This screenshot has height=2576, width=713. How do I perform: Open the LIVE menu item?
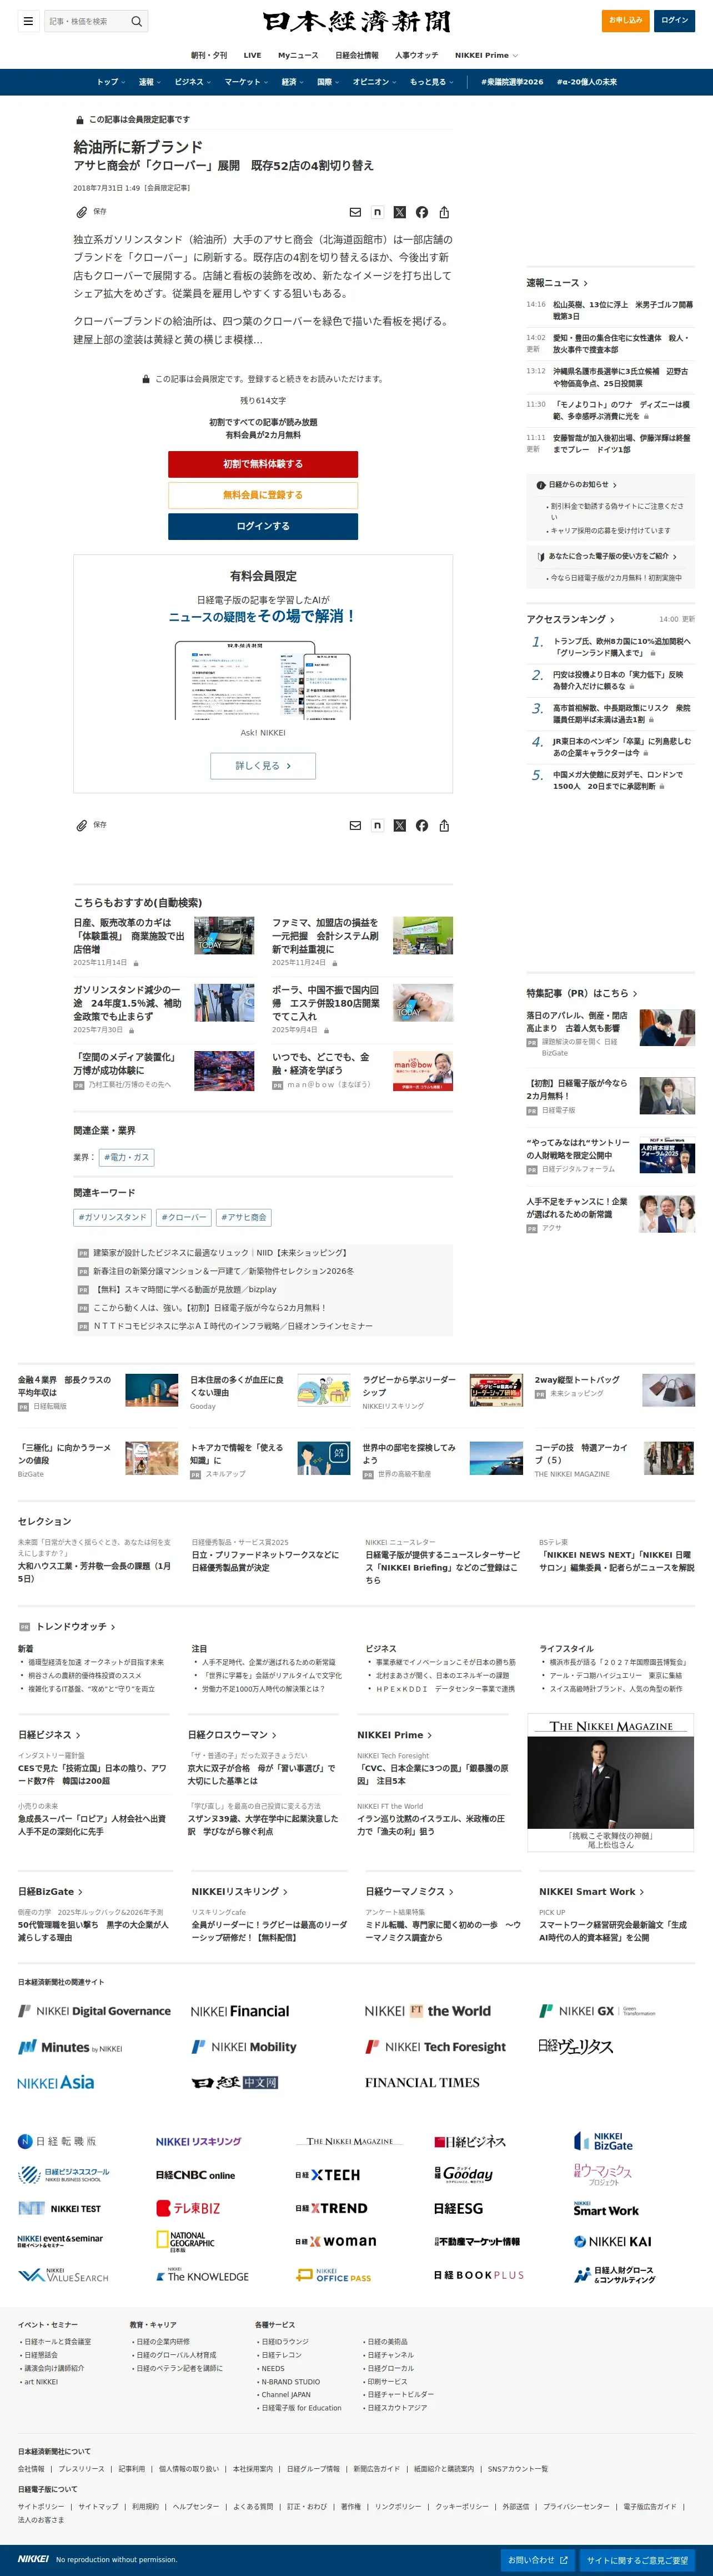coord(252,55)
